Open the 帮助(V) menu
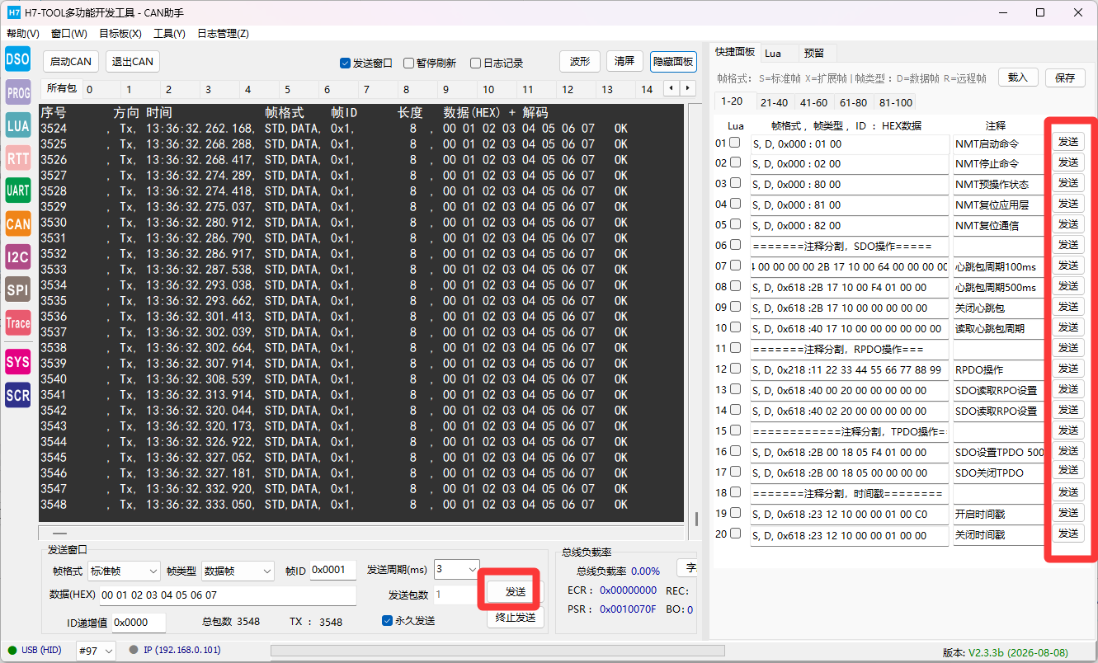Viewport: 1098px width, 663px height. (x=23, y=34)
